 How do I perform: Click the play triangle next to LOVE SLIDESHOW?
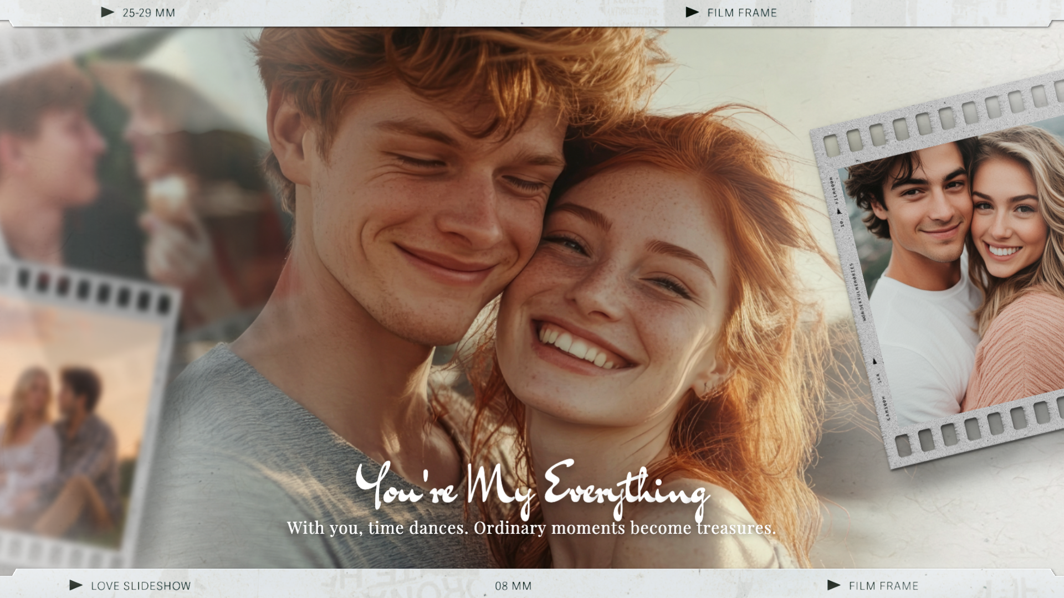76,585
